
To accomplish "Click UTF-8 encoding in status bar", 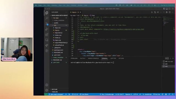I will point(136,94).
